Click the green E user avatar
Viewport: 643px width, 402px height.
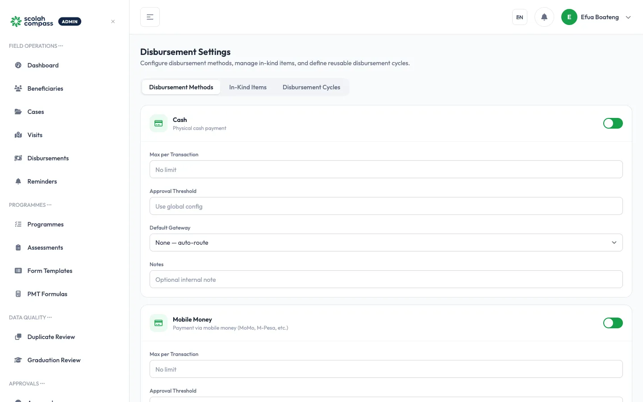tap(569, 17)
